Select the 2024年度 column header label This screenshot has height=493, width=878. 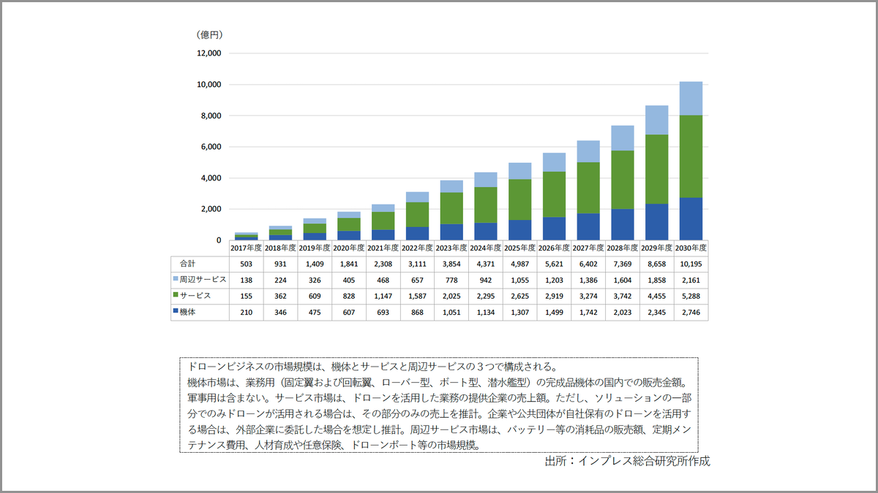[485, 248]
